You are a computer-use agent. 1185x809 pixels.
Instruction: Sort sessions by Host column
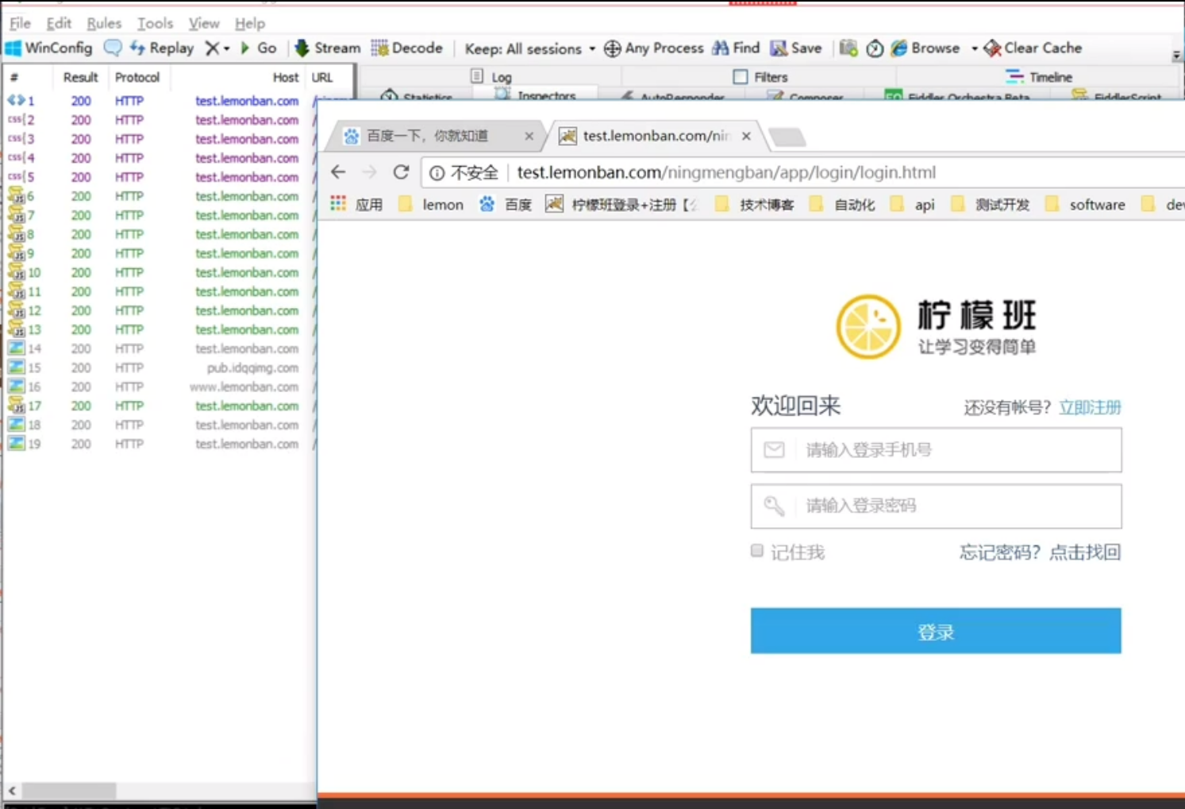286,77
